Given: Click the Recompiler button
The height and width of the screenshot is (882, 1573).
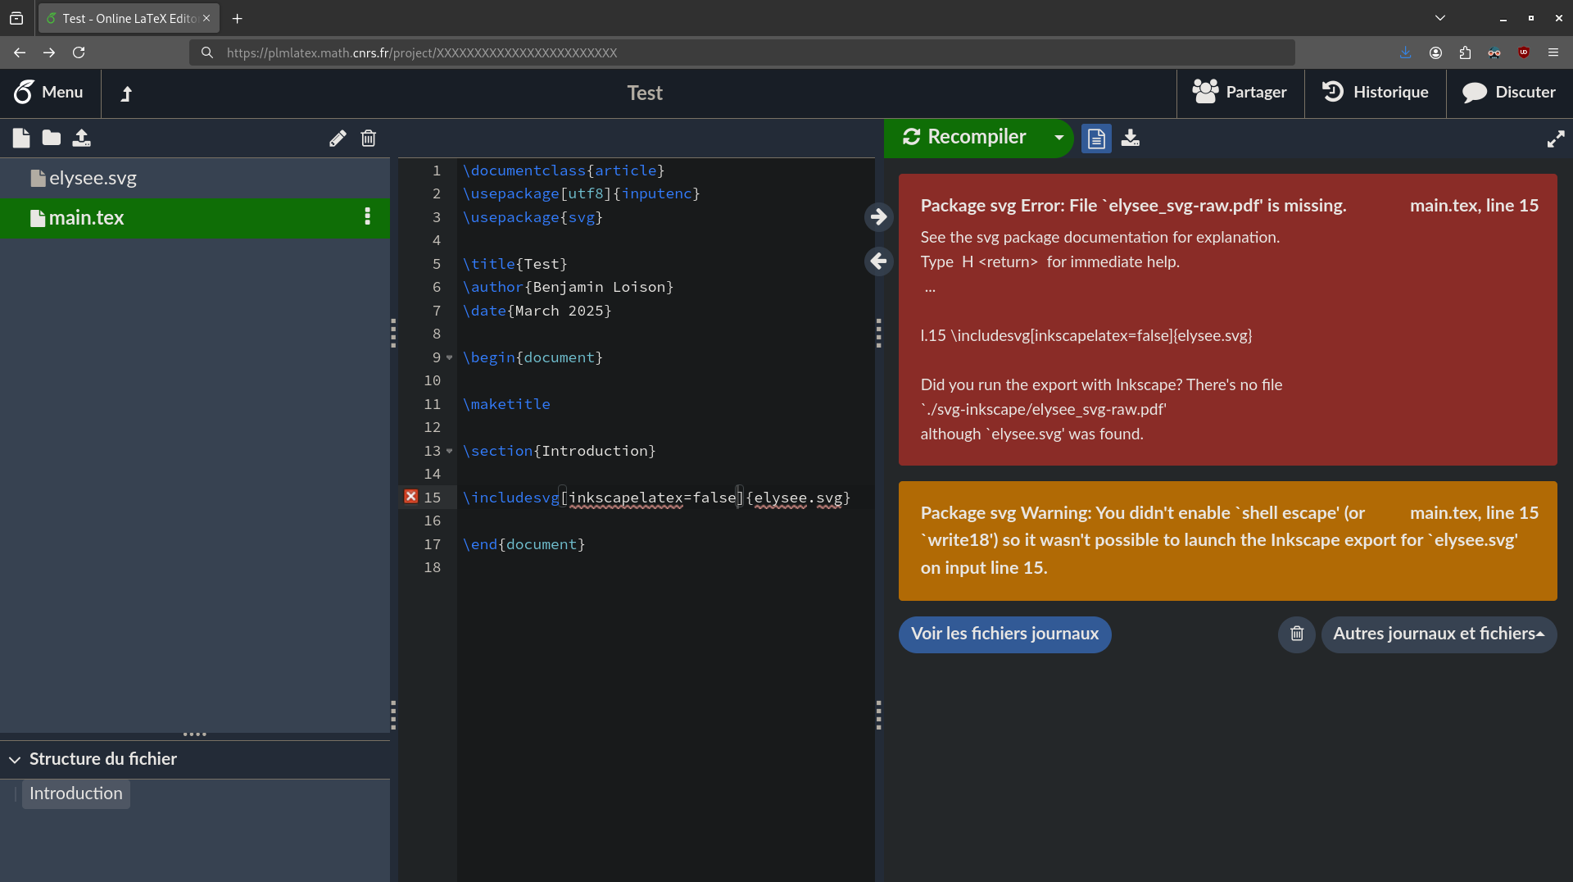Looking at the screenshot, I should point(965,138).
